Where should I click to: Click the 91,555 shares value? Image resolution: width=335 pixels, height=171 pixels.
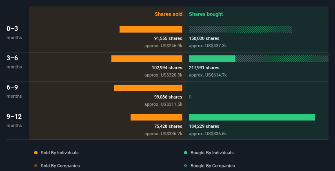pyautogui.click(x=168, y=38)
